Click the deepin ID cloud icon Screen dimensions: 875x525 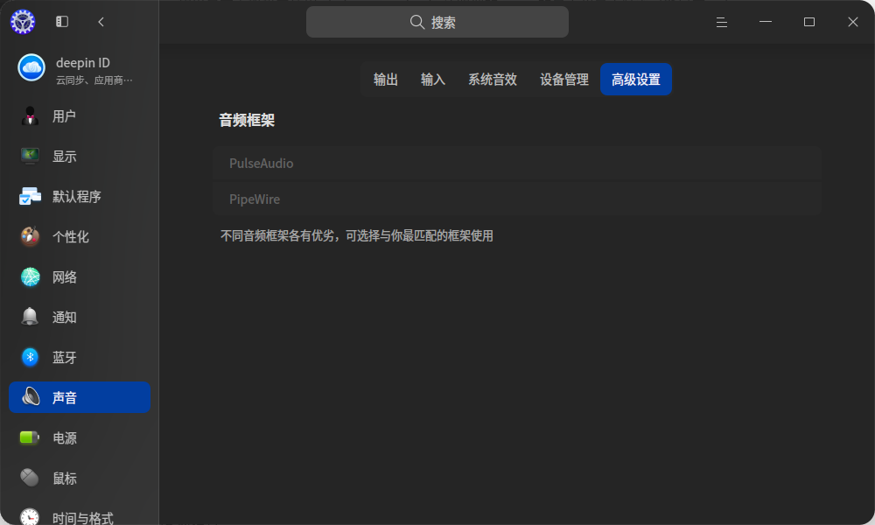31,68
